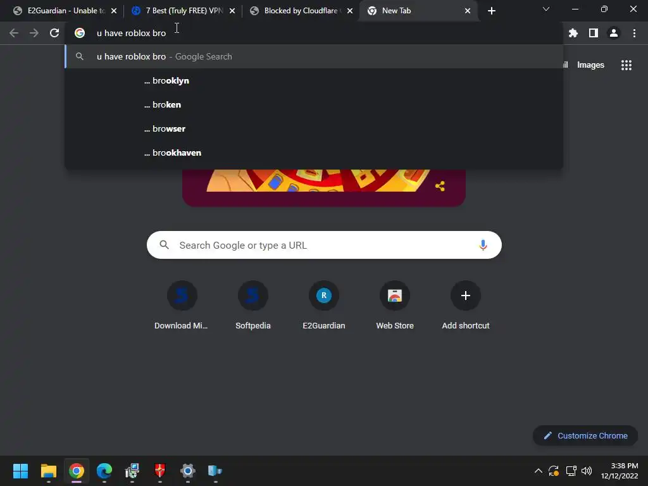Choose the 'broken' suggestion

314,104
